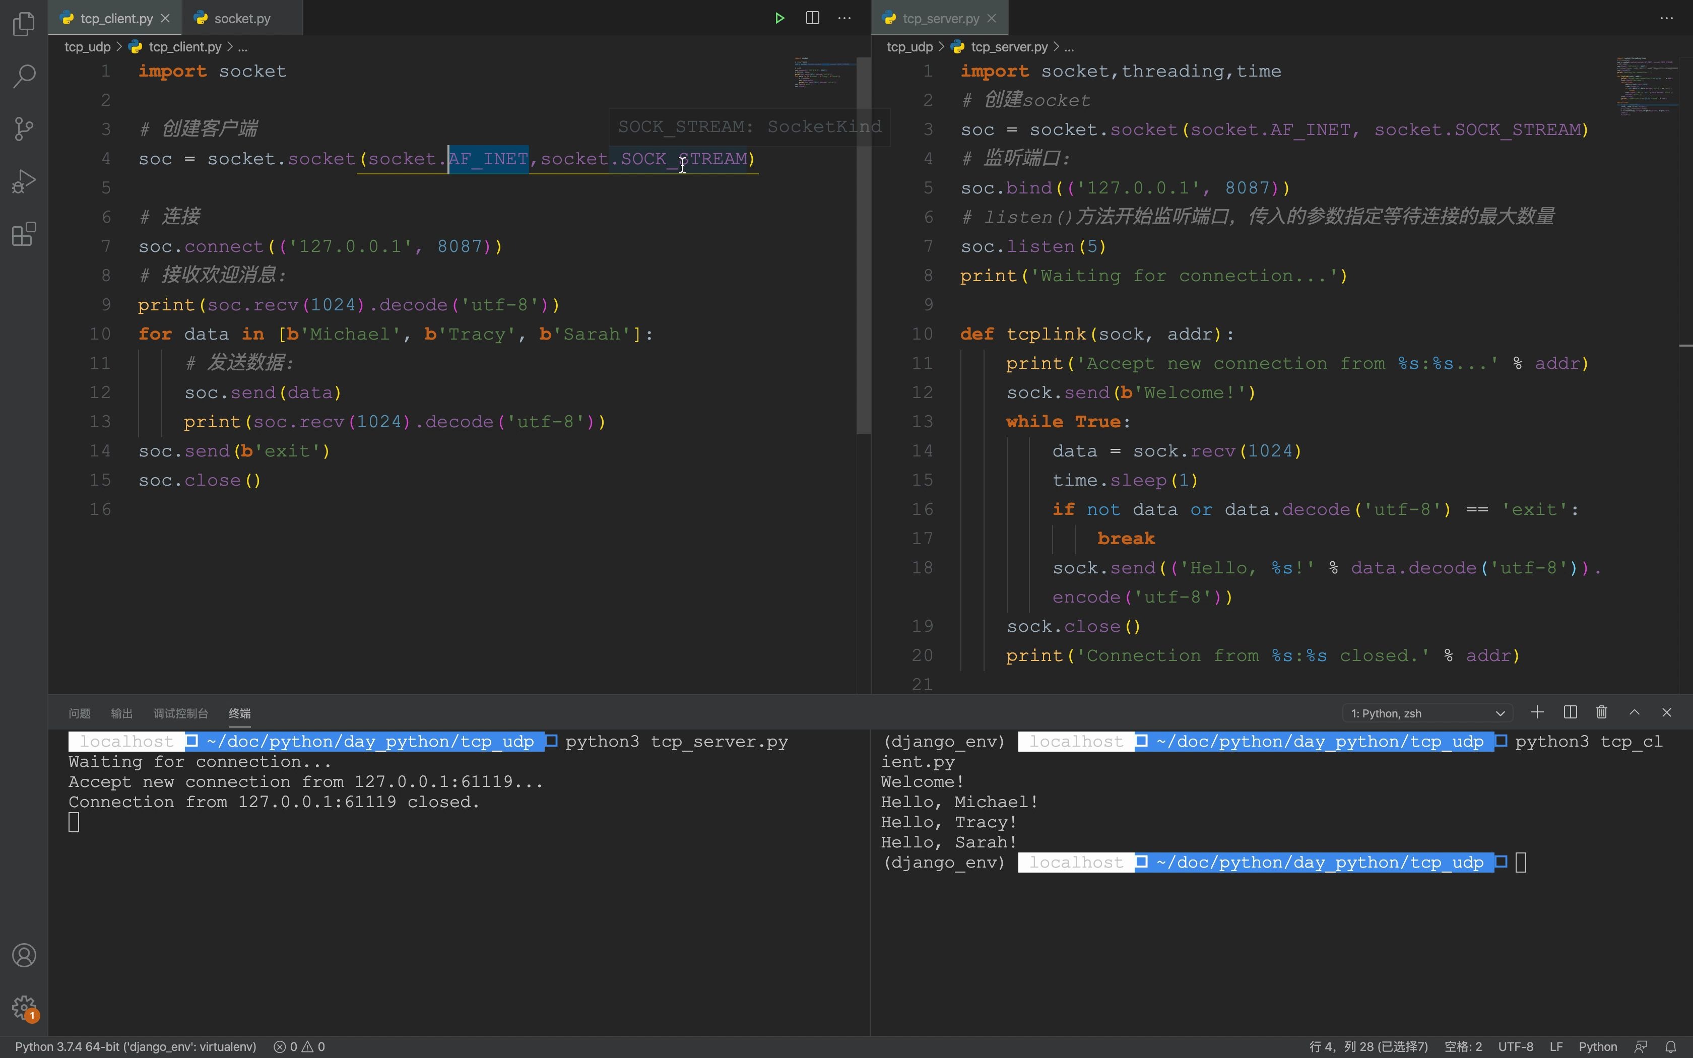1693x1058 pixels.
Task: Click 'Hello, Michael!' in right terminal
Action: tap(959, 802)
